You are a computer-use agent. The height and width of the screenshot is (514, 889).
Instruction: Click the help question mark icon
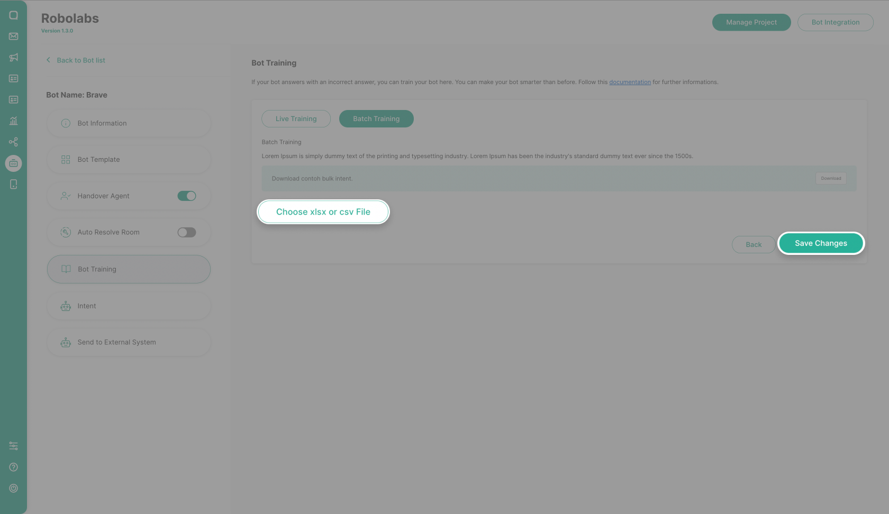pyautogui.click(x=13, y=467)
